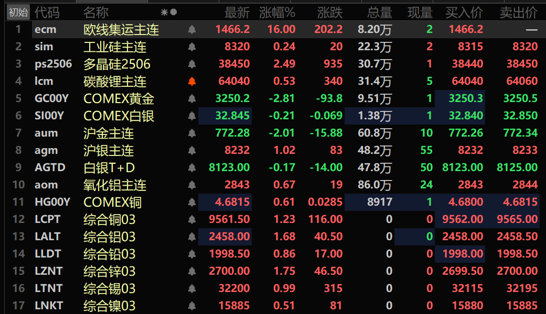Select the 欧线集运主连 row name
This screenshot has width=546, height=314.
coord(121,29)
